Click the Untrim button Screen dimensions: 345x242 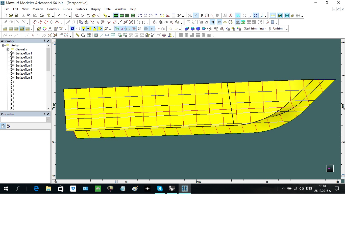coord(278,28)
